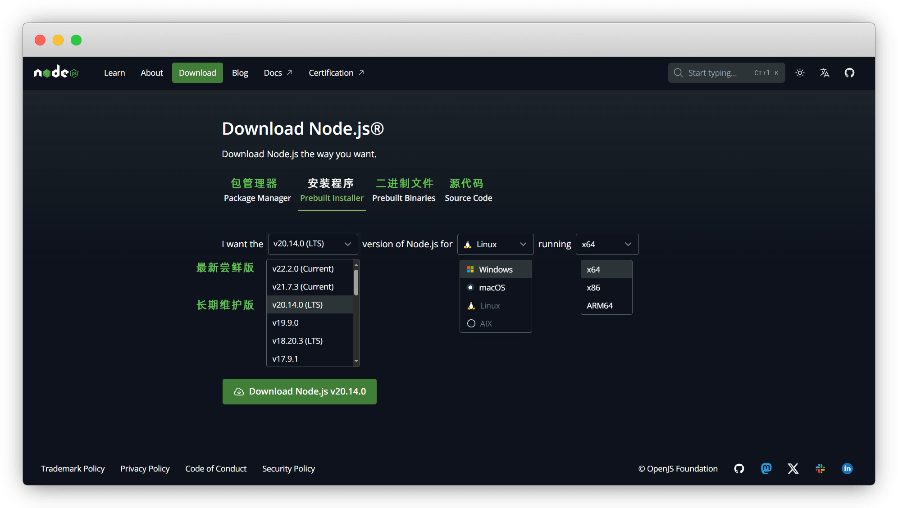Image resolution: width=898 pixels, height=508 pixels.
Task: Open the Trademark Policy link
Action: click(73, 468)
